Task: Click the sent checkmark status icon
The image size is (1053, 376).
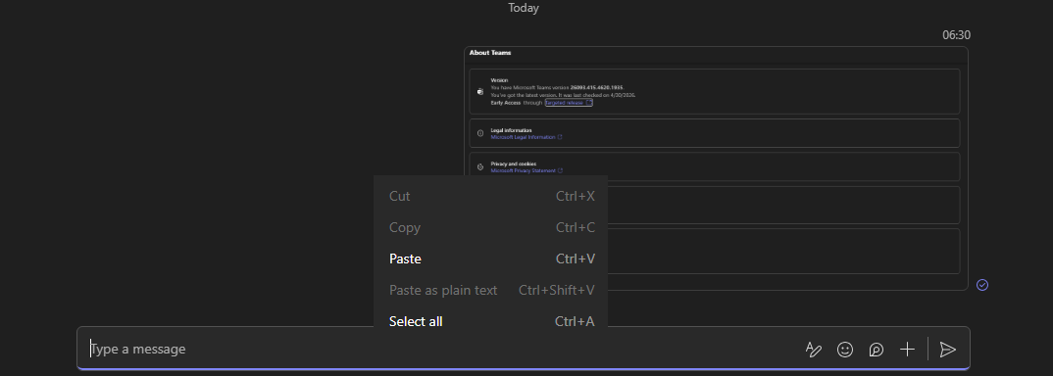Action: (x=981, y=285)
